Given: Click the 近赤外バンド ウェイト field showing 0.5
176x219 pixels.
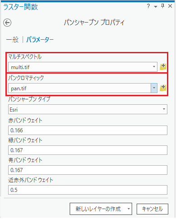Looking at the screenshot, I should click(88, 190).
